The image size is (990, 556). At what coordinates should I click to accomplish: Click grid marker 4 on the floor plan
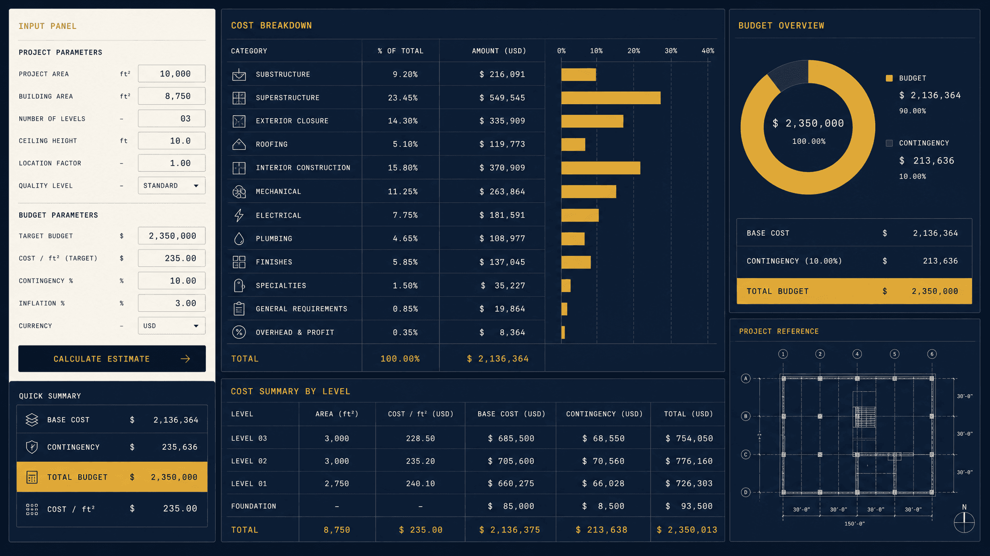tap(857, 354)
